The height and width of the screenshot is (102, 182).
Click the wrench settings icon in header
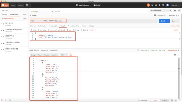pyautogui.click(x=156, y=5)
